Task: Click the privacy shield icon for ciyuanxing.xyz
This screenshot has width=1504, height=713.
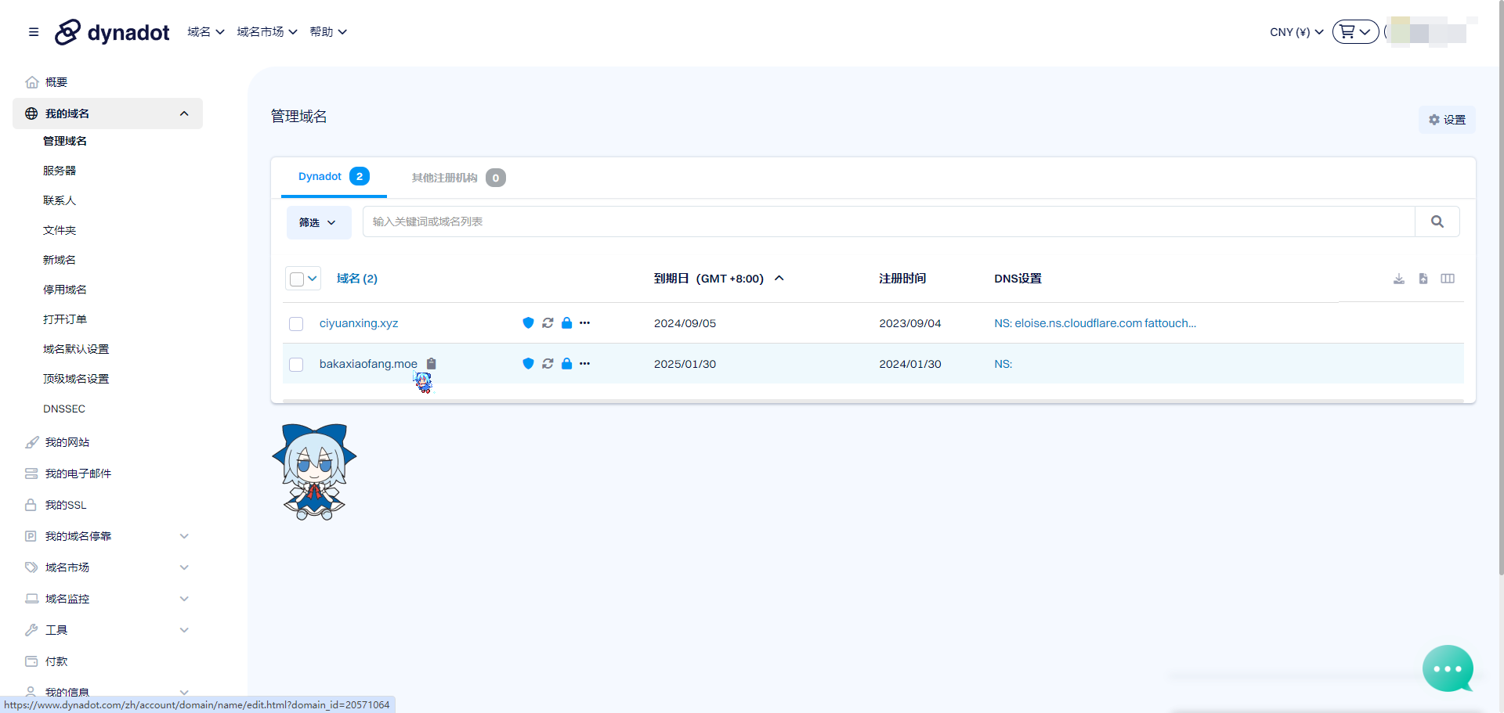Action: 528,323
